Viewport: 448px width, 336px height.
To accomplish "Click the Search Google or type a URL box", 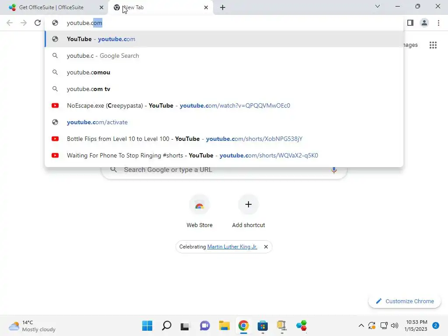I will [x=224, y=170].
